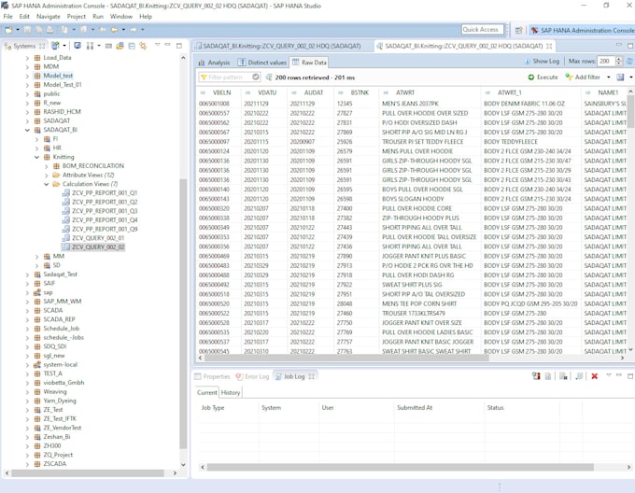
Task: Click the Max rows value field
Action: (606, 61)
